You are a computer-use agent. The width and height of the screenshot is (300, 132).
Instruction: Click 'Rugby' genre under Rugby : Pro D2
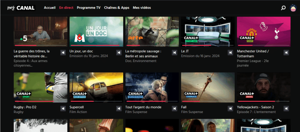pos(18,112)
